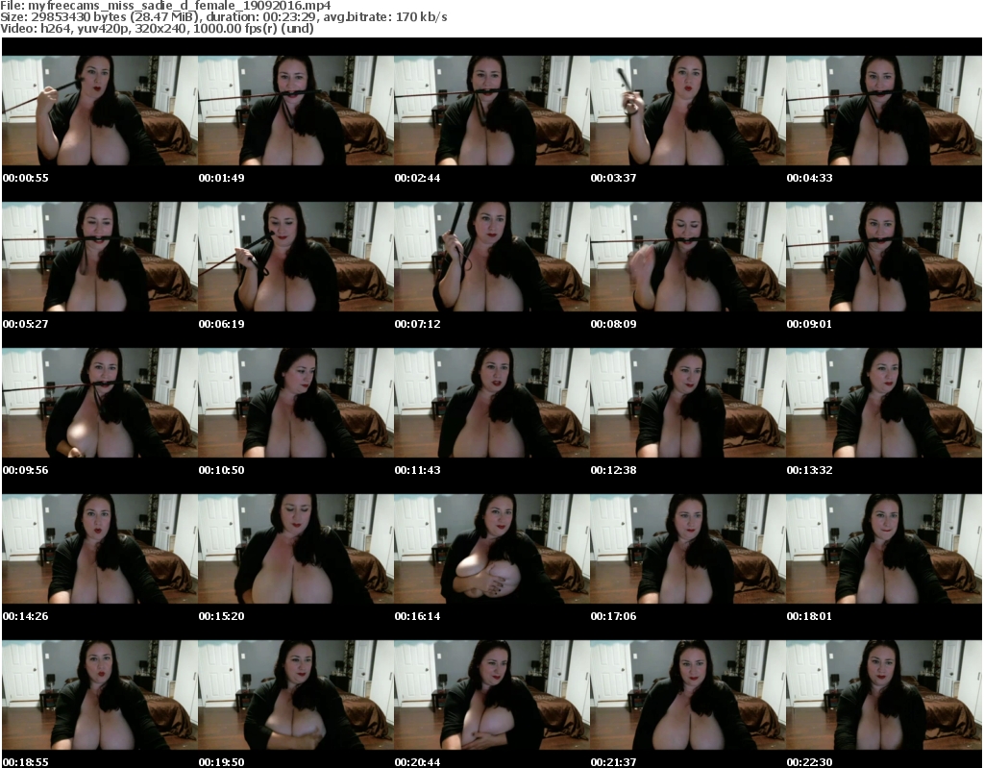Click the timestamp text 00:08:09

pyautogui.click(x=613, y=324)
